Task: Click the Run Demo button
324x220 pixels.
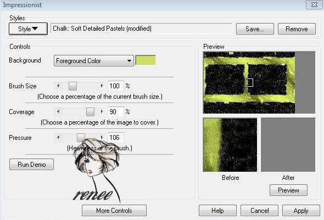Action: tap(32, 165)
